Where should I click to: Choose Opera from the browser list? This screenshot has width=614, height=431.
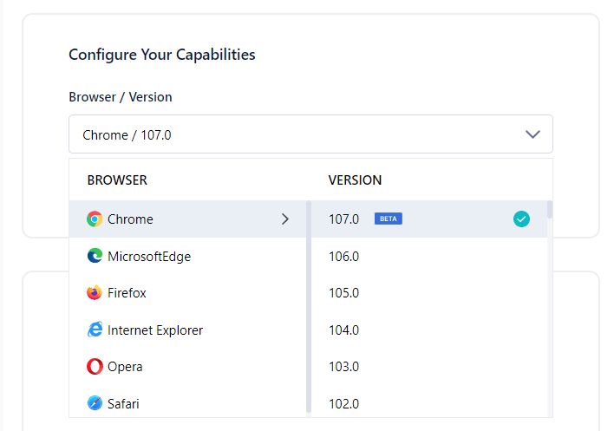pyautogui.click(x=187, y=367)
